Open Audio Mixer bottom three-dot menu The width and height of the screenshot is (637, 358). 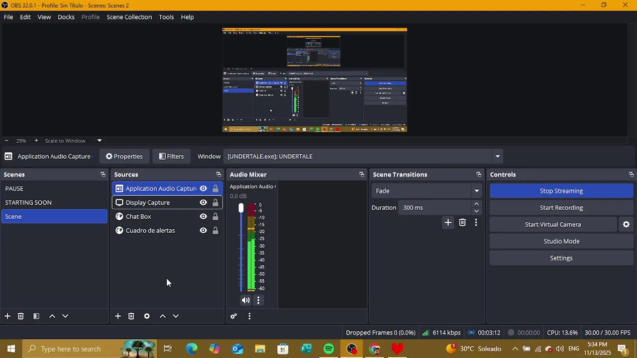[249, 316]
